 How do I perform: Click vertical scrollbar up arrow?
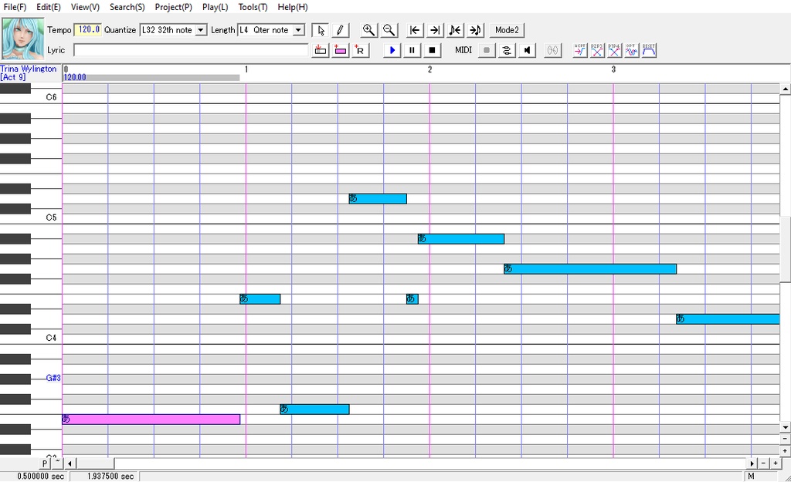tap(785, 89)
